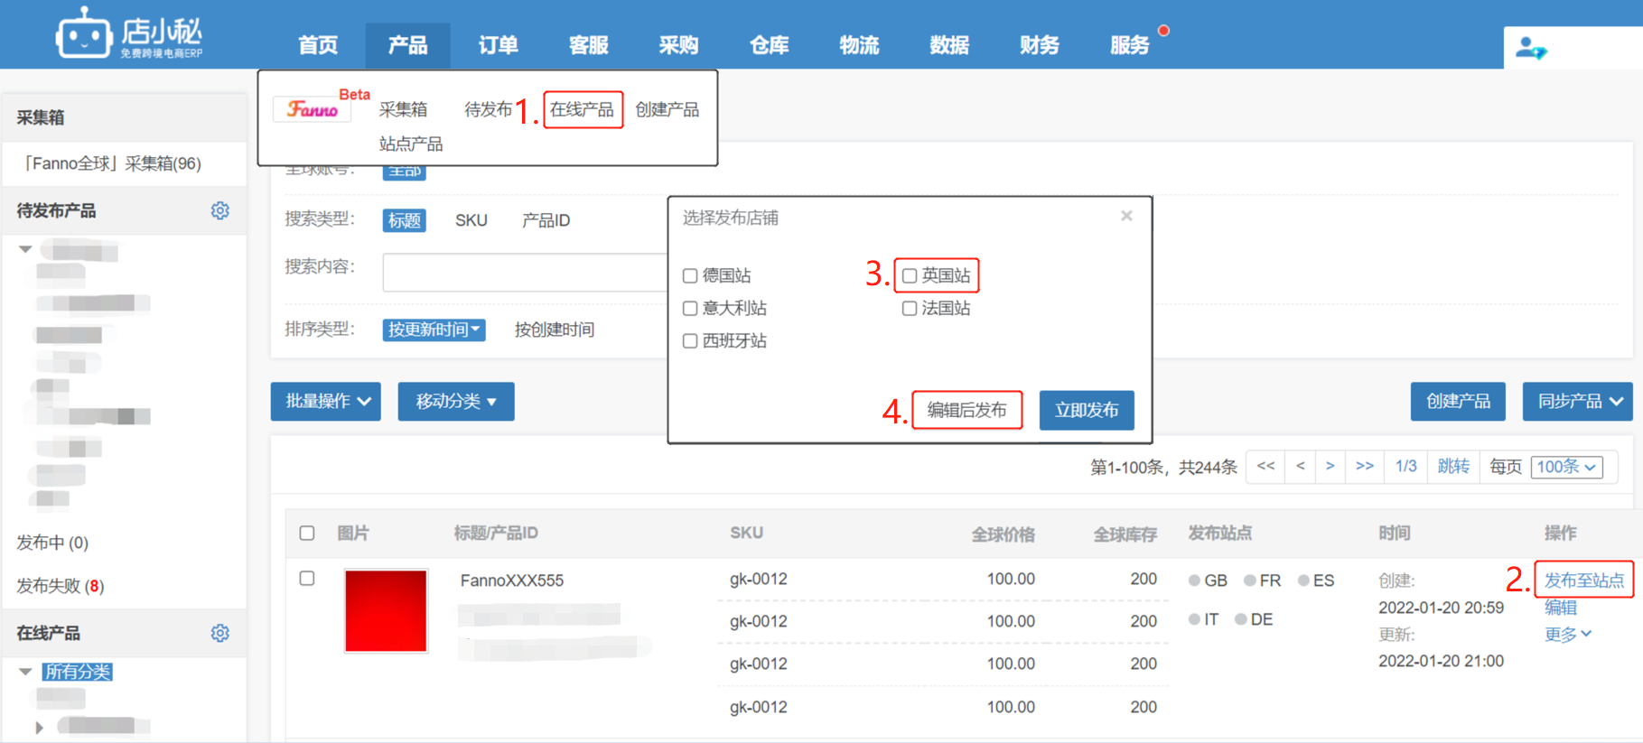
Task: Open the 仓库 menu
Action: coord(770,45)
